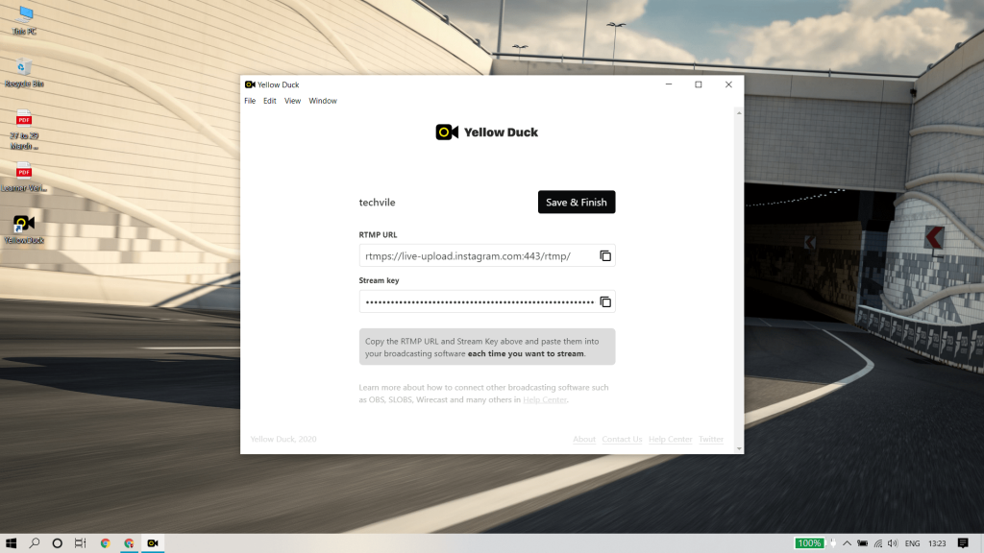984x553 pixels.
Task: Click the scrollbar down arrow in Yellow Duck
Action: pos(739,449)
